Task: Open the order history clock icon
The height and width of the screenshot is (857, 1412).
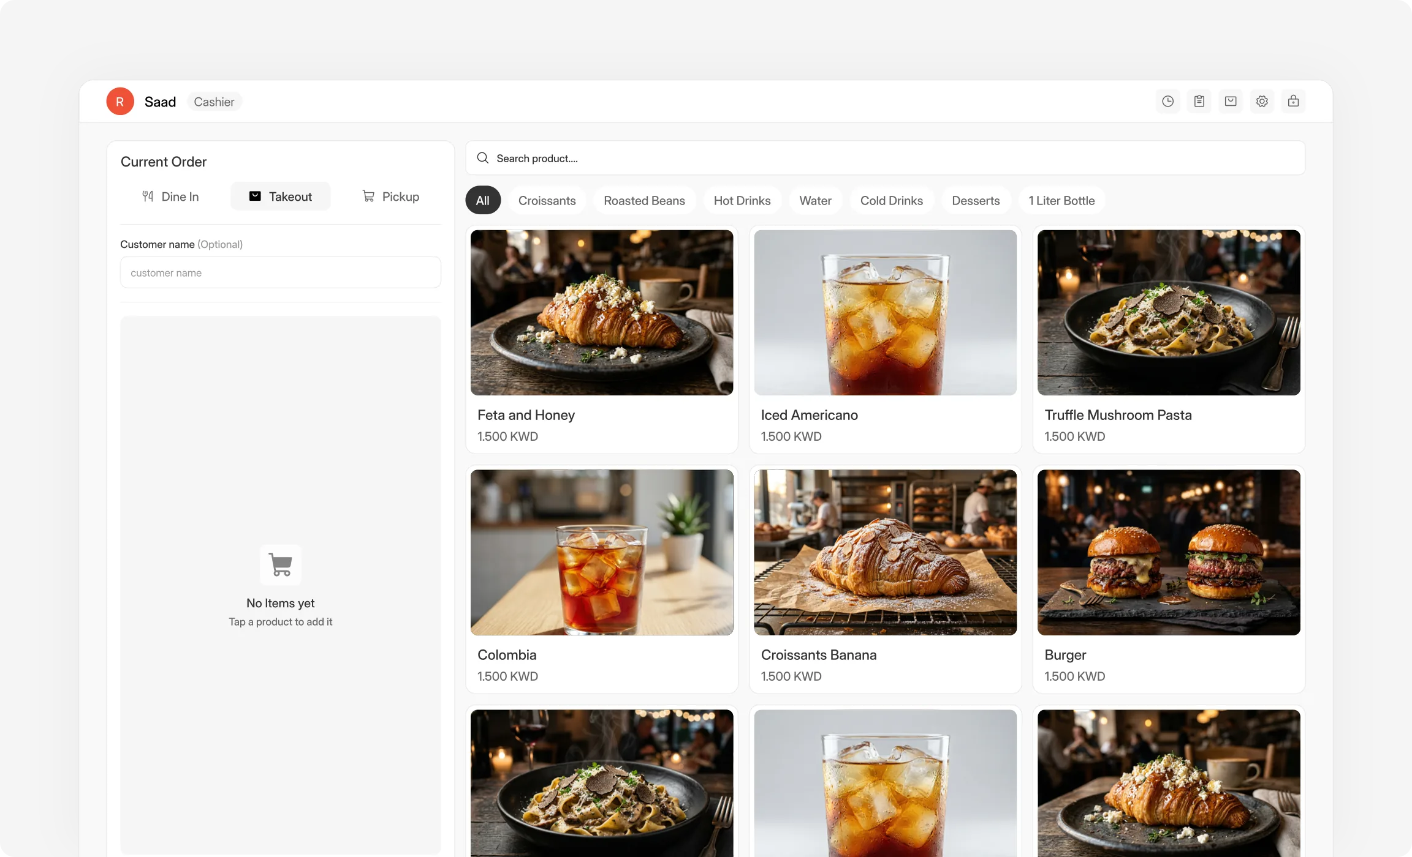Action: point(1167,102)
